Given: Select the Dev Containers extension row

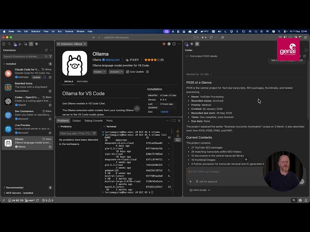Looking at the screenshot, I should (x=28, y=115).
